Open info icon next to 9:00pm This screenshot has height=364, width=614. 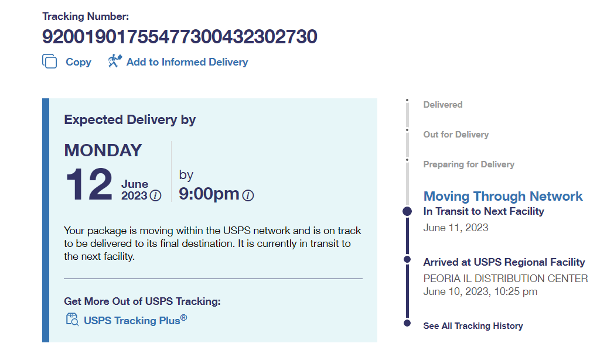pyautogui.click(x=248, y=196)
